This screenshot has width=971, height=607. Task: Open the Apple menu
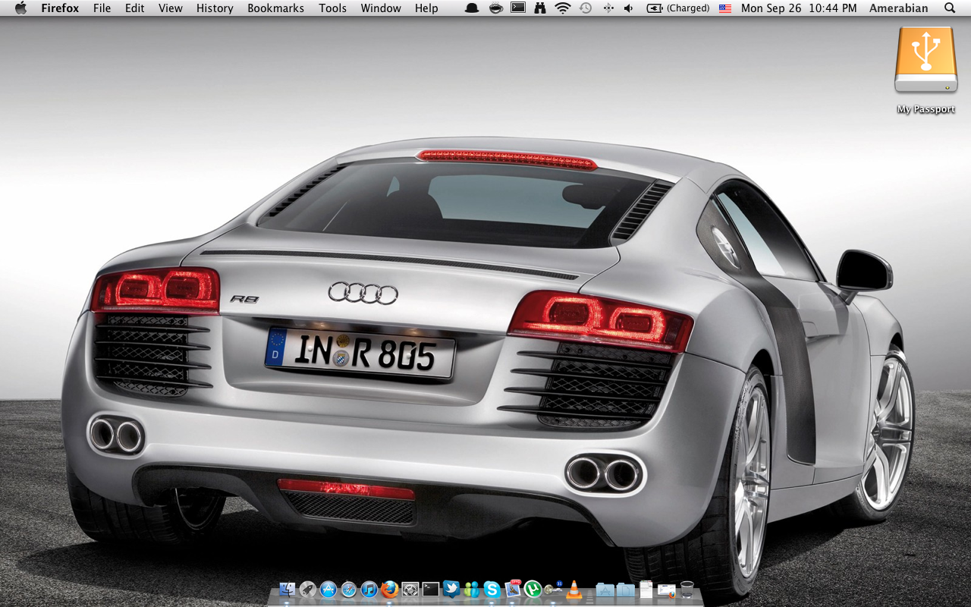(x=20, y=8)
